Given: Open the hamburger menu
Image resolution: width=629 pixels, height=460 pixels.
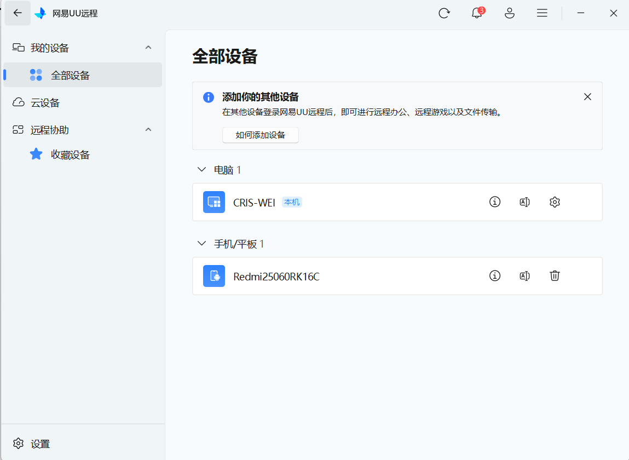Looking at the screenshot, I should (x=542, y=13).
